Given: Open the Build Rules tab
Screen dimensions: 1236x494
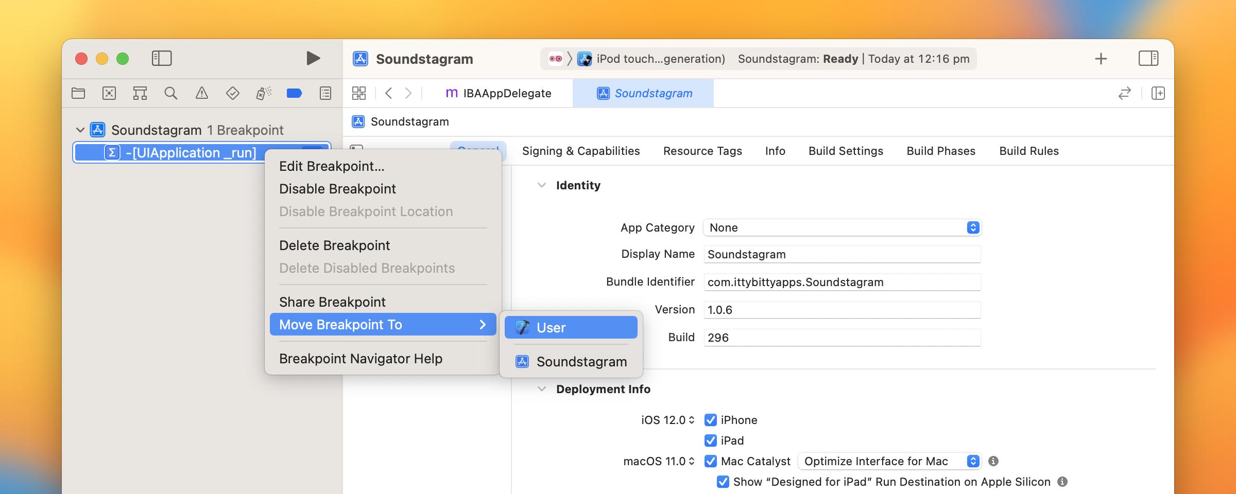Looking at the screenshot, I should pos(1029,151).
